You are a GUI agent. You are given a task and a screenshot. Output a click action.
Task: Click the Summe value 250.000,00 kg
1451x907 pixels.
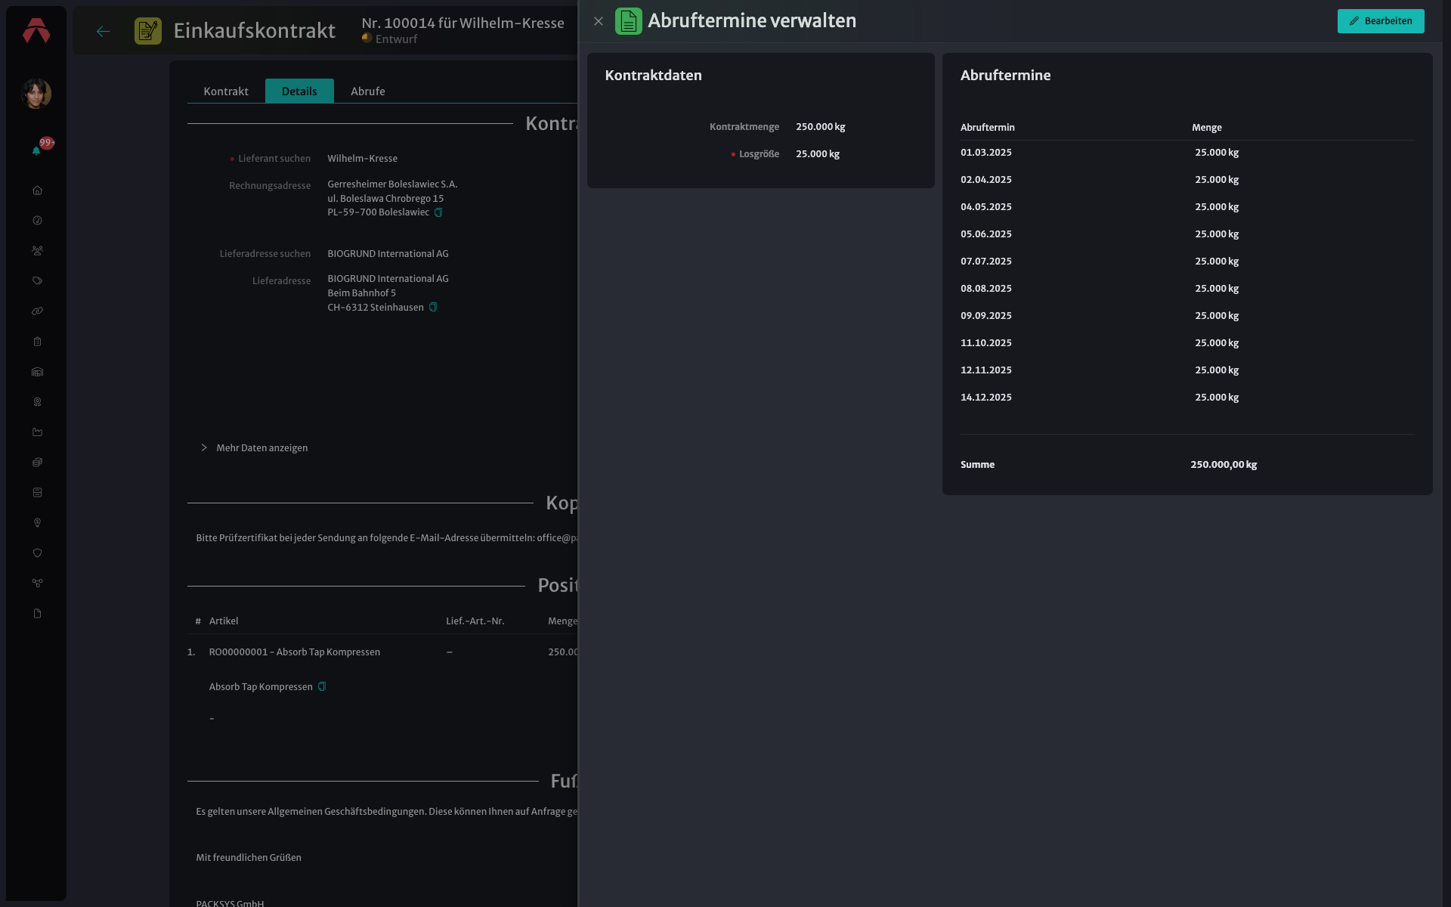pos(1224,464)
